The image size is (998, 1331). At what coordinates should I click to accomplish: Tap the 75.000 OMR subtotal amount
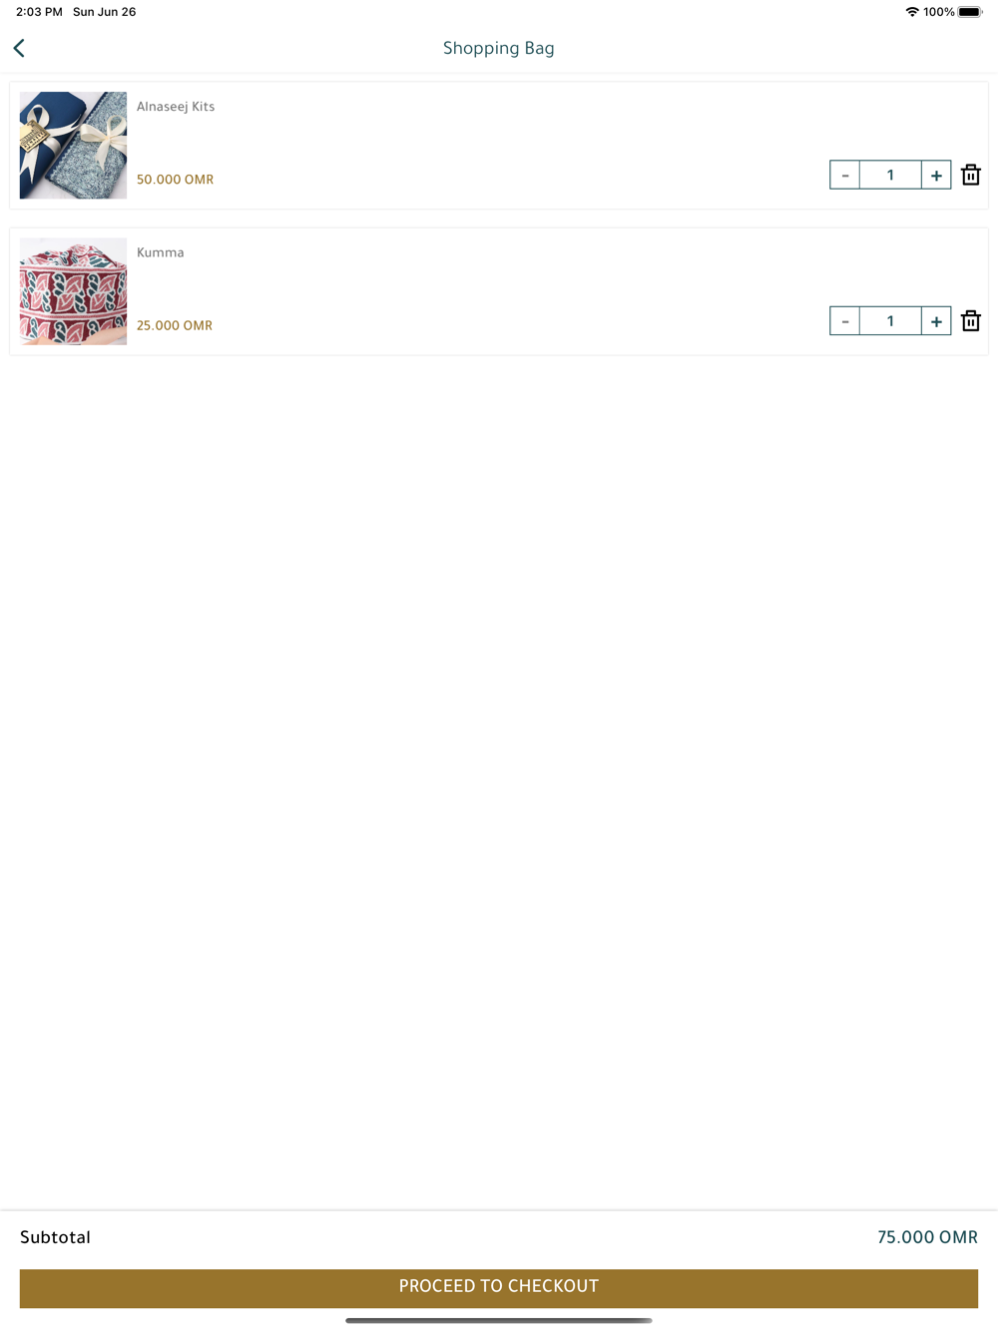[927, 1237]
